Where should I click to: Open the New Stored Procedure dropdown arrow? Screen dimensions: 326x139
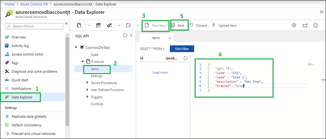pyautogui.click(x=119, y=25)
